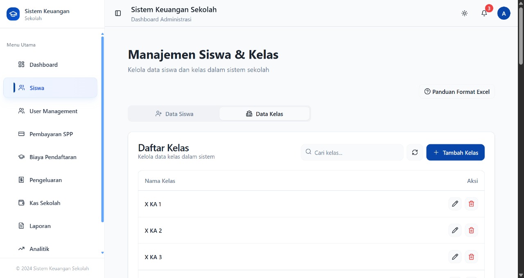This screenshot has height=278, width=524.
Task: Click the Analitik trending chart icon
Action: coord(21,248)
